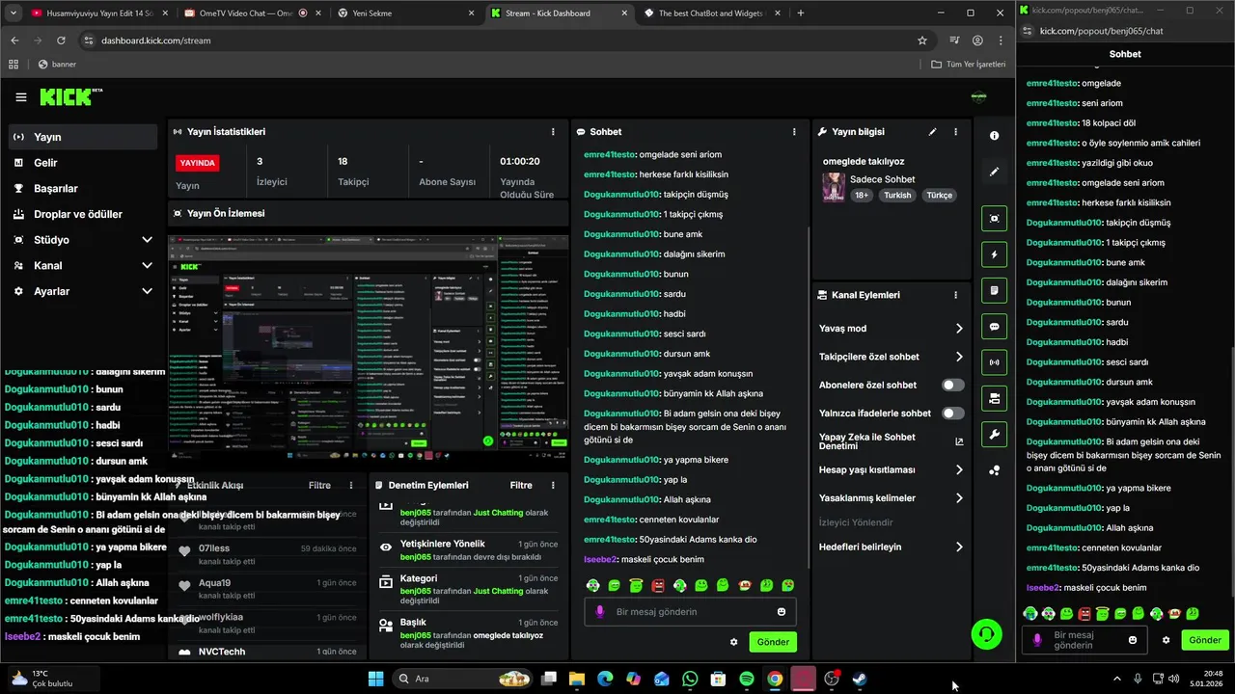Focus the popout chat message field
Viewport: 1235px width, 694px height.
(1085, 640)
